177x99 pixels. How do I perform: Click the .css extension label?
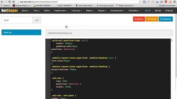[x=37, y=20]
